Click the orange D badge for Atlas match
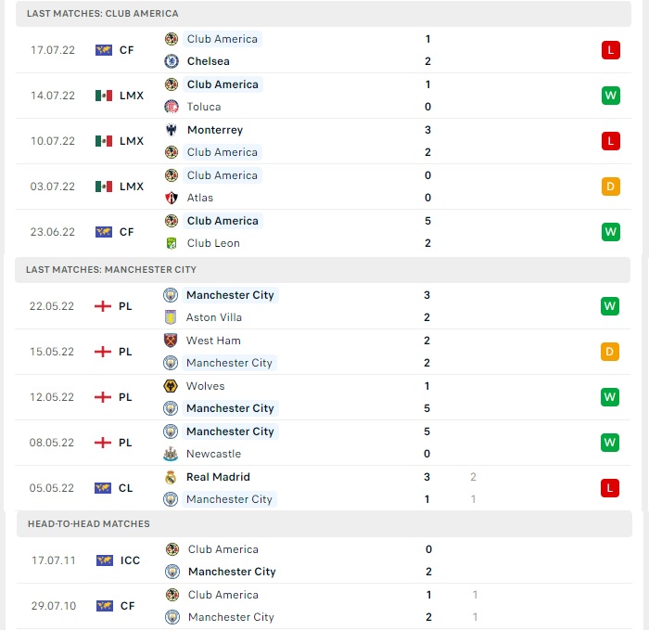 (x=611, y=187)
